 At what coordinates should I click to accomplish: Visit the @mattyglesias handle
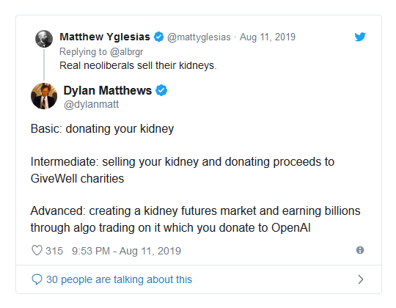(x=199, y=37)
